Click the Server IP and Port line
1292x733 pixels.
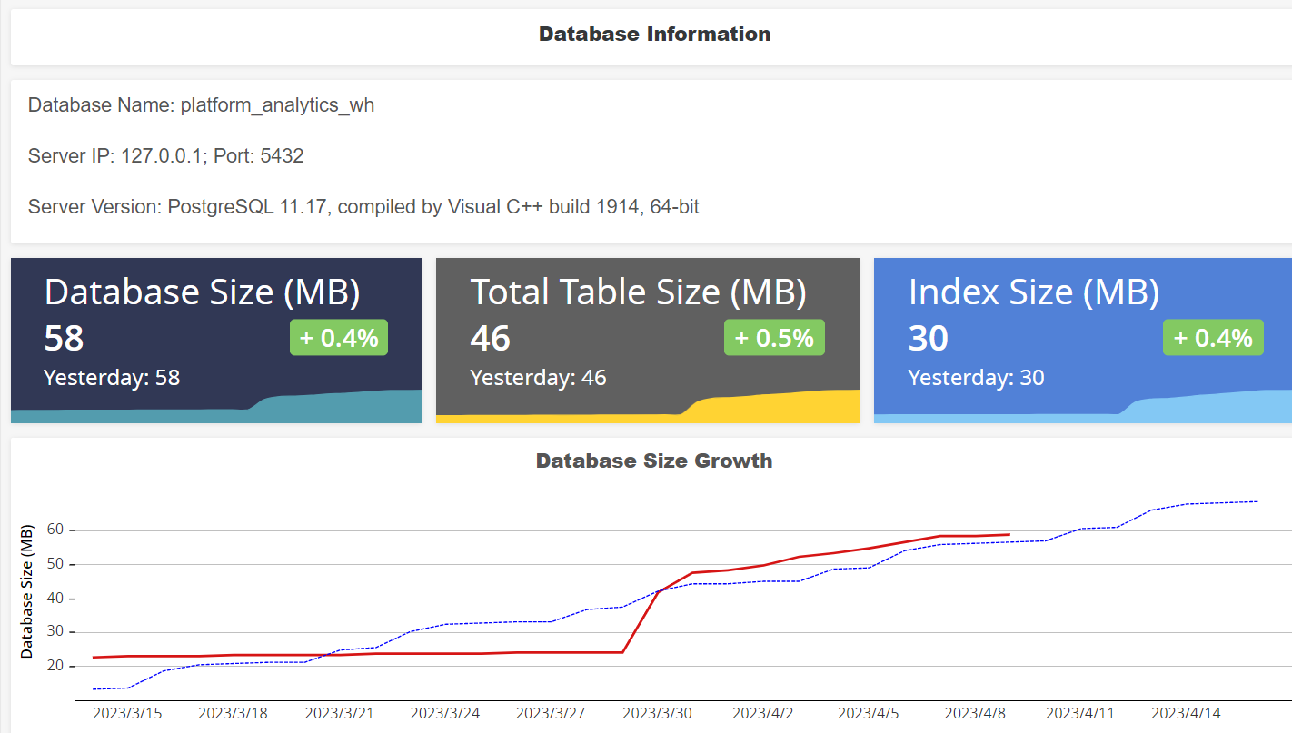[x=165, y=156]
